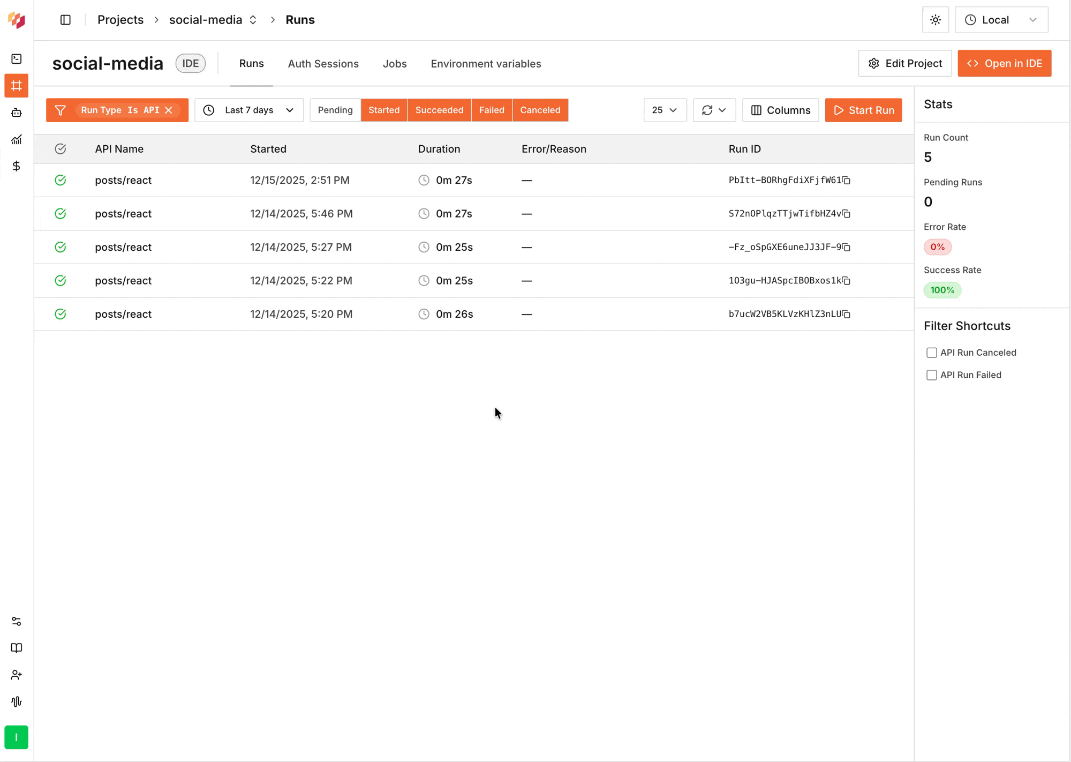Open the terminal icon in left sidebar

(x=17, y=59)
